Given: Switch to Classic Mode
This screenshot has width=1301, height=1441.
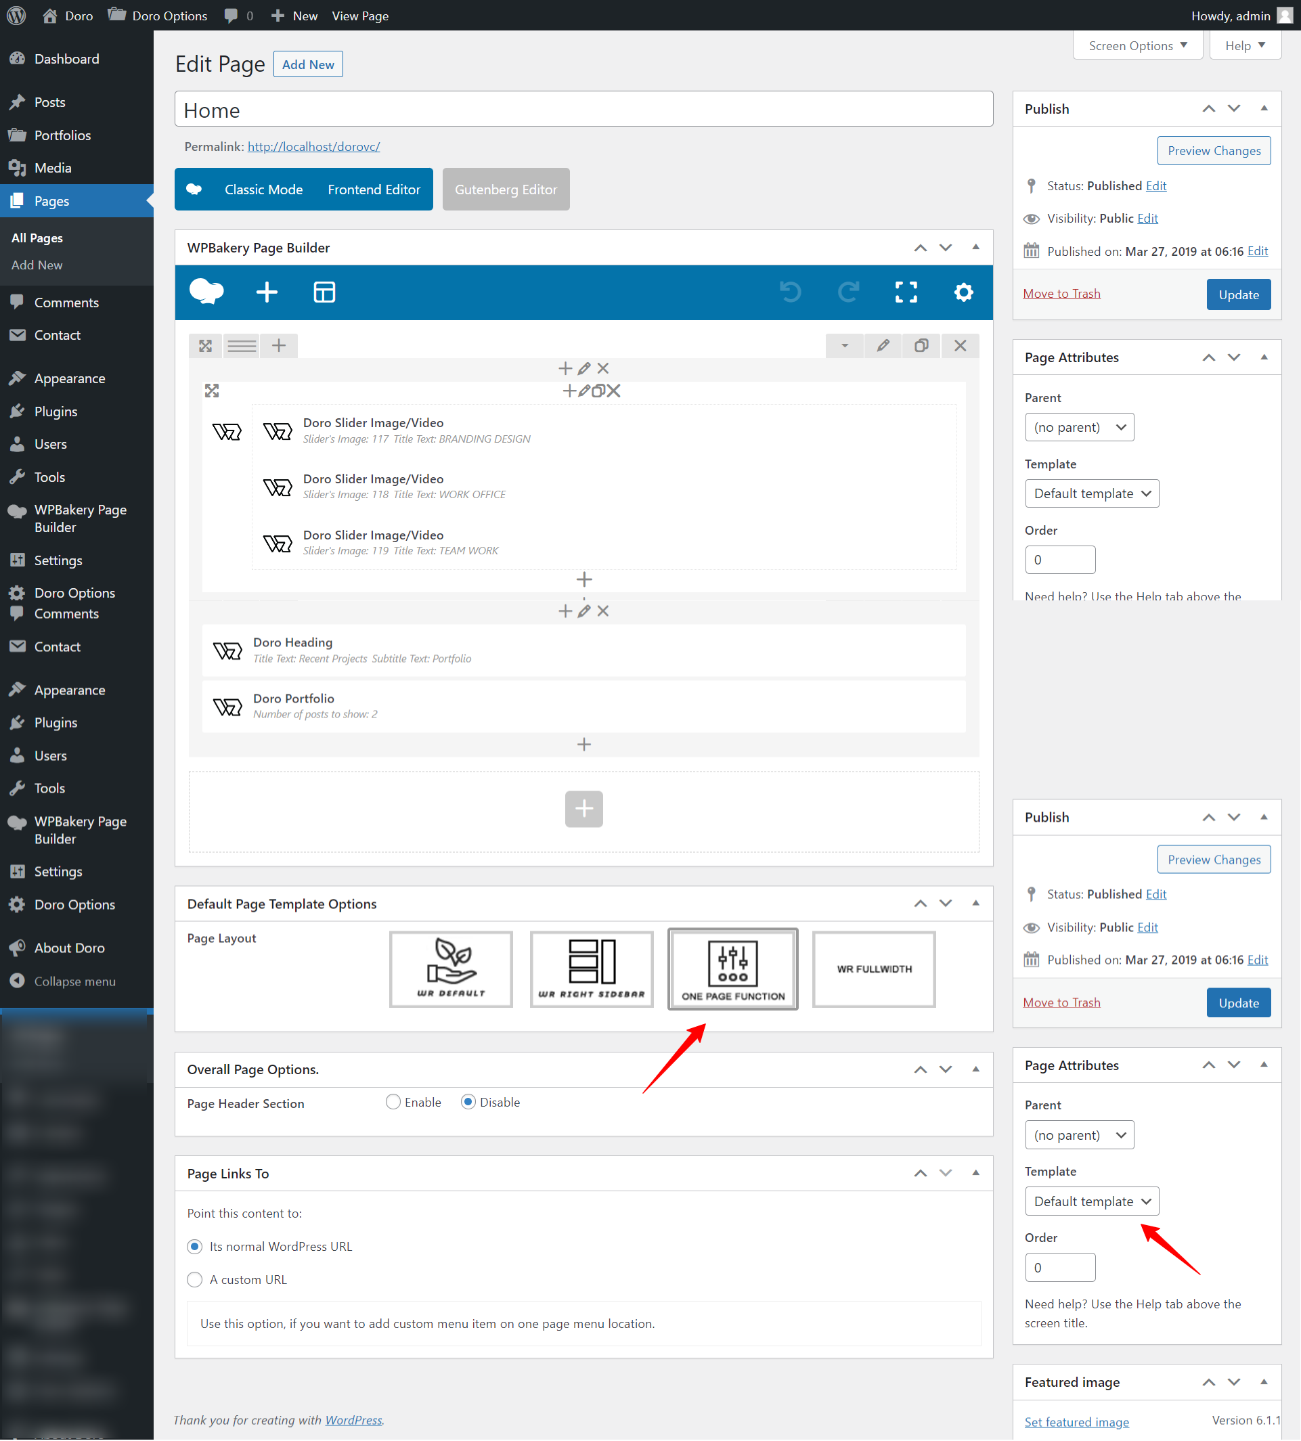Looking at the screenshot, I should click(264, 190).
